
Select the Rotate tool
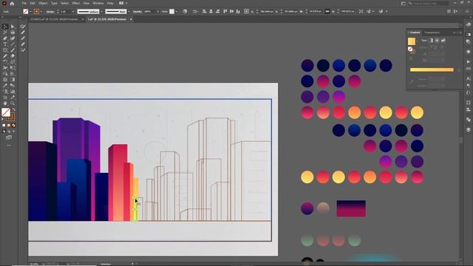(x=5, y=62)
